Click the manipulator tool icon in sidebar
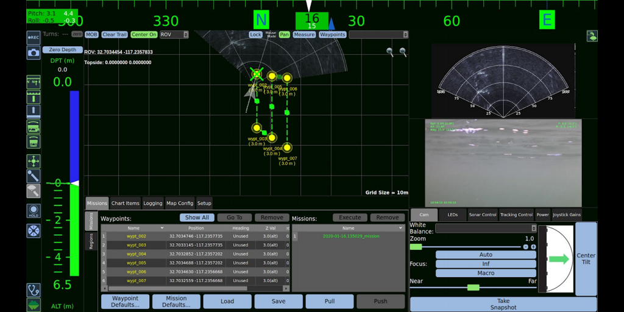This screenshot has width=624, height=312. pyautogui.click(x=34, y=176)
